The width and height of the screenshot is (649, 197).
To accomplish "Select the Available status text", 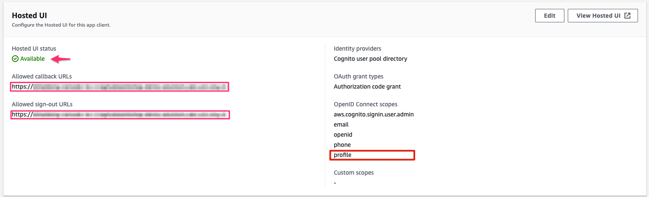I will tap(32, 59).
